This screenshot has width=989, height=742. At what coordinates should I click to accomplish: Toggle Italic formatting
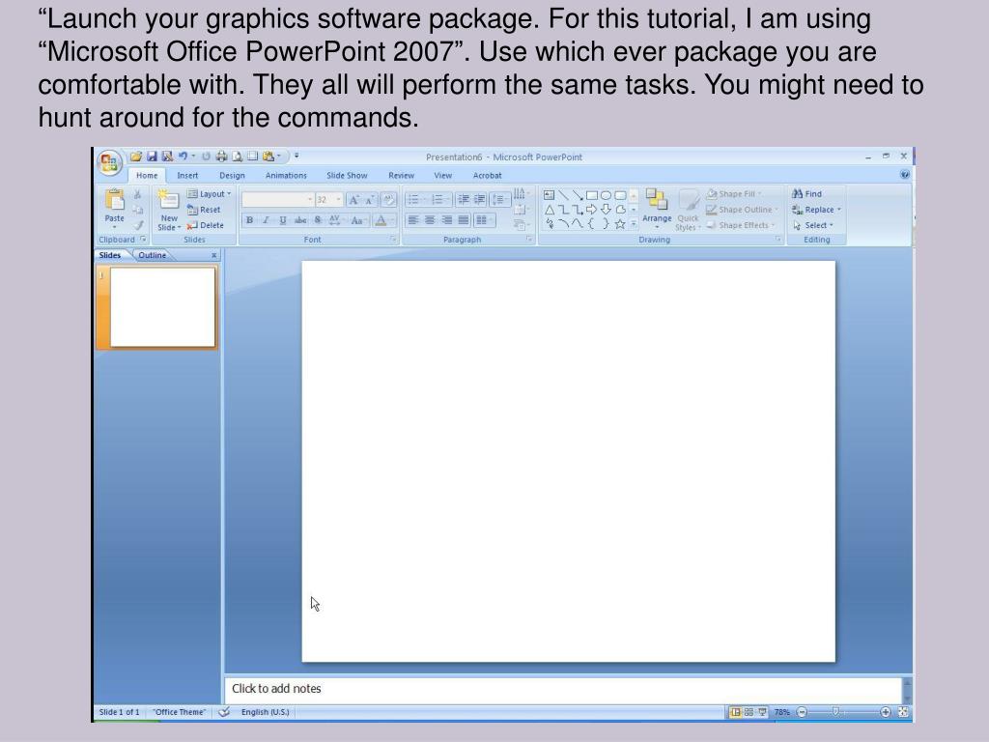(267, 220)
